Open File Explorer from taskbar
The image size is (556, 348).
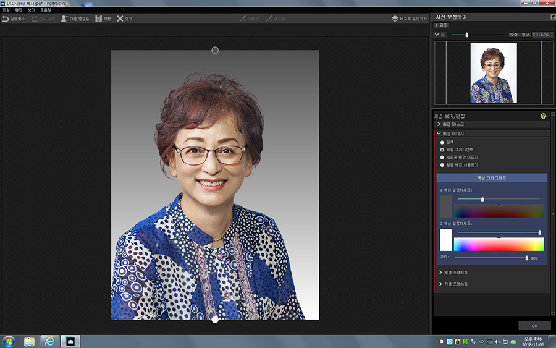tap(30, 342)
